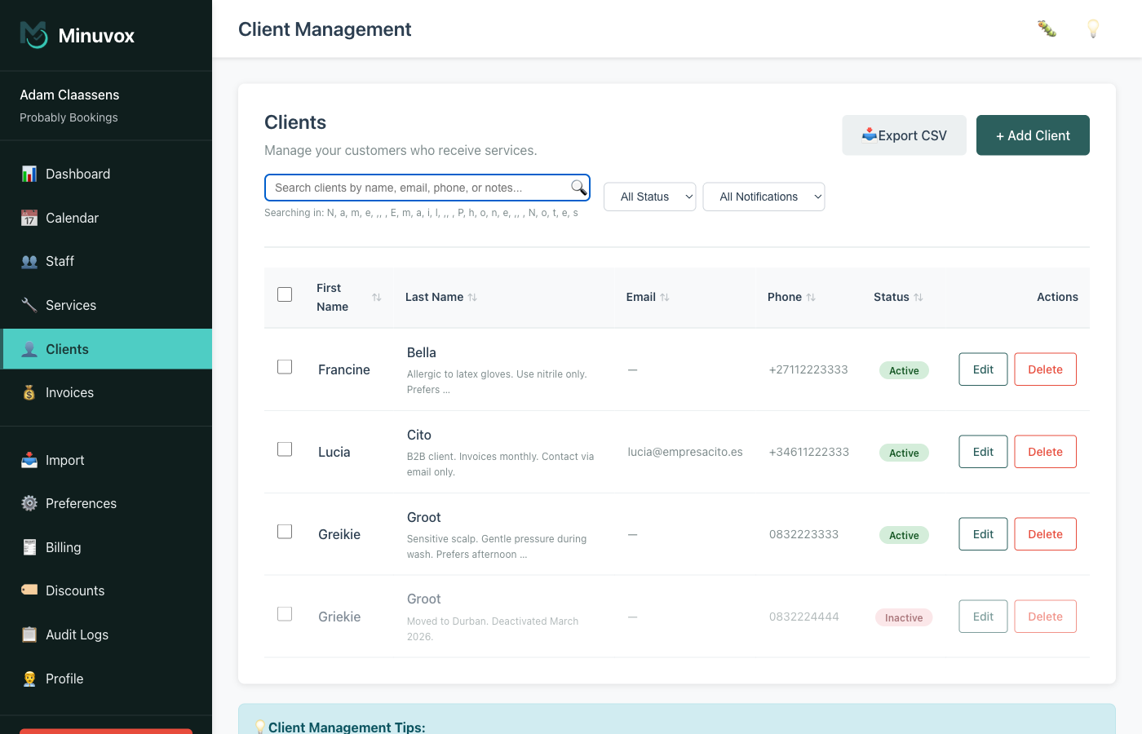The width and height of the screenshot is (1142, 734).
Task: Open the All Status dropdown
Action: (649, 197)
